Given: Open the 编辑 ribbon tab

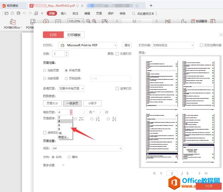Looking at the screenshot, I should tap(87, 13).
